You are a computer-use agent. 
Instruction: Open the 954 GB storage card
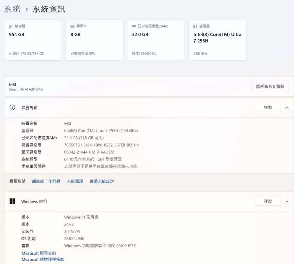[33, 40]
